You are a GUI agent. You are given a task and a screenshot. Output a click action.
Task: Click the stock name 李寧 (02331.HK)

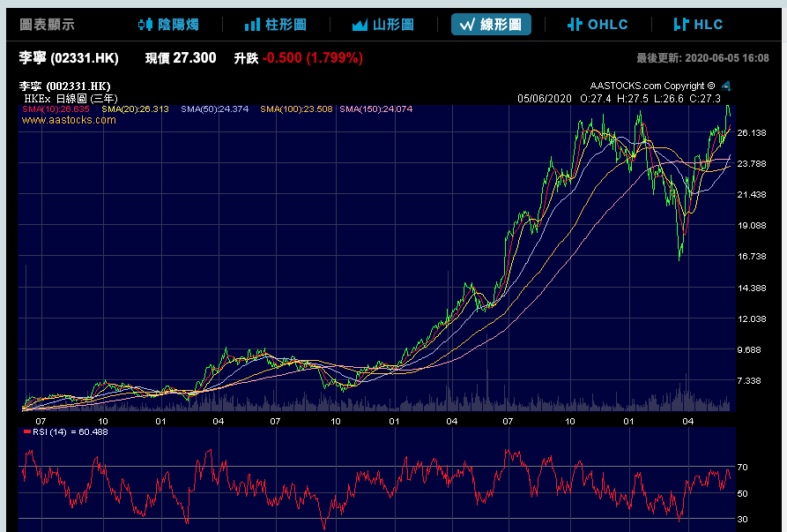(x=69, y=57)
